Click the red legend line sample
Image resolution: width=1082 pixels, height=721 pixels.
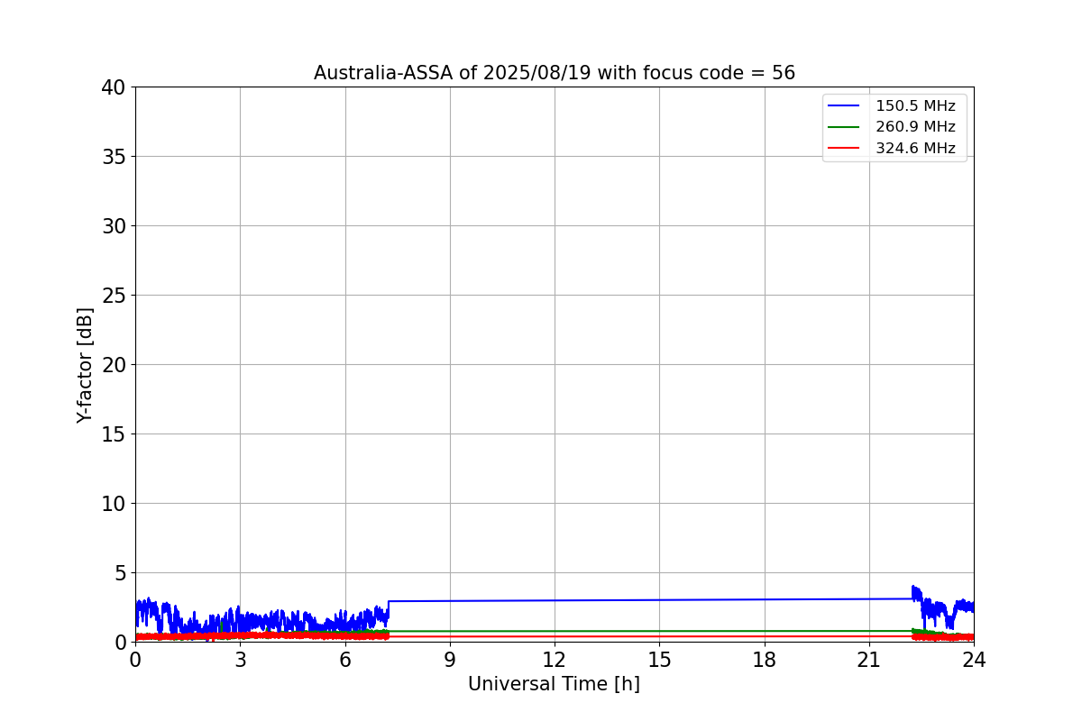[844, 149]
